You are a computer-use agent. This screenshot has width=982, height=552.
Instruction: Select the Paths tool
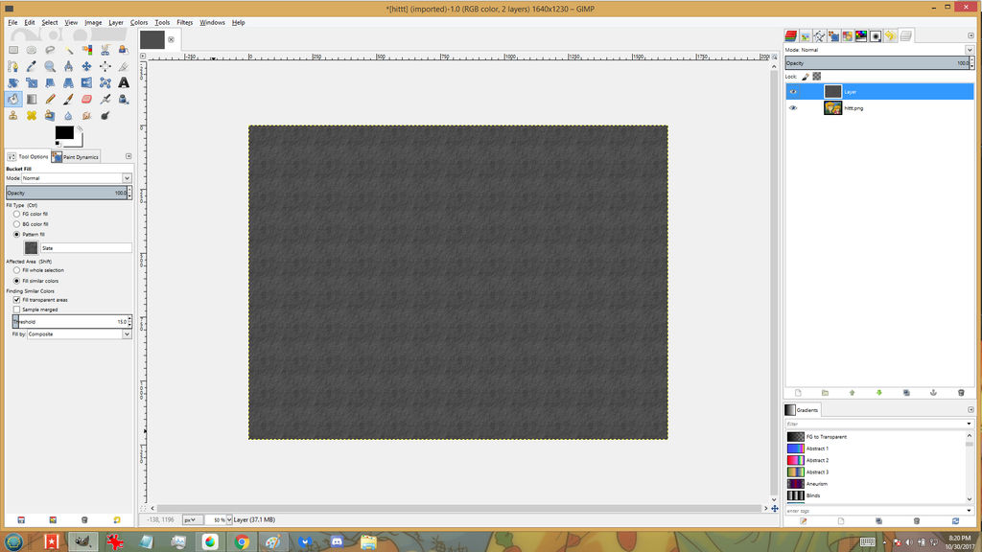pos(13,66)
